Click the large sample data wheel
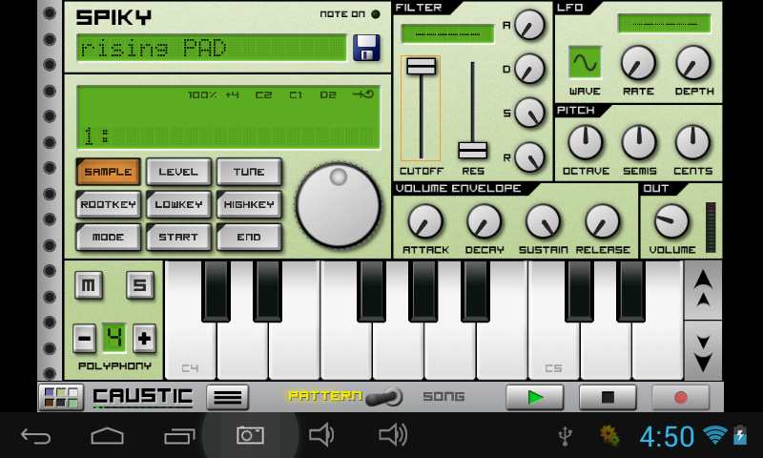The height and width of the screenshot is (458, 763). (339, 205)
